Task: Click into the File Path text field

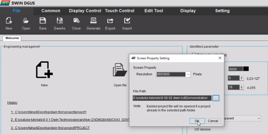Action: (x=172, y=98)
